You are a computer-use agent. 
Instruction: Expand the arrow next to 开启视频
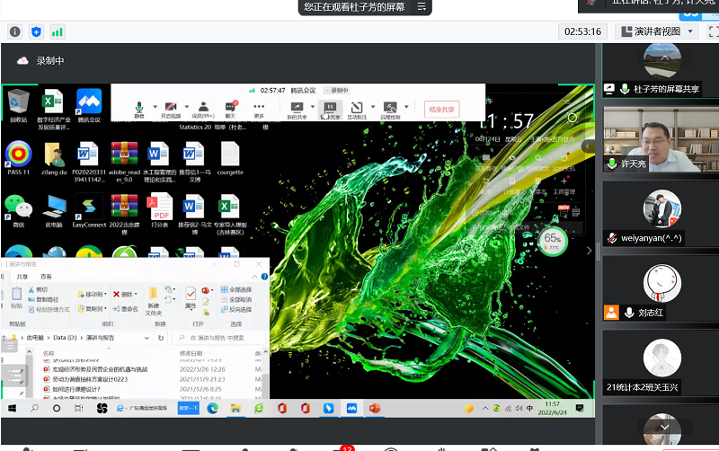click(187, 107)
